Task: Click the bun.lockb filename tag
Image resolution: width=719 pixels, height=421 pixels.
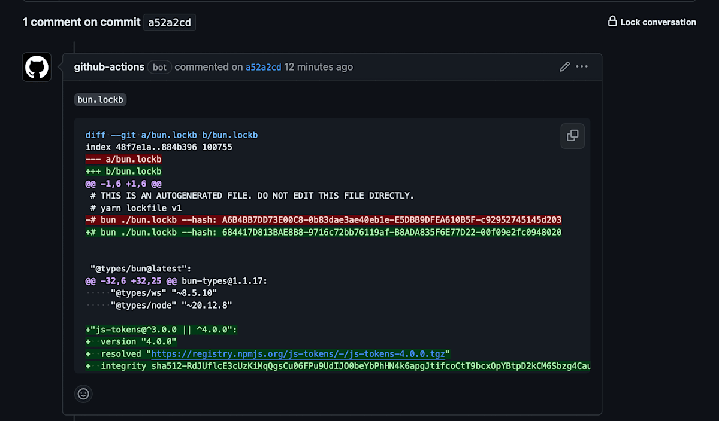Action: (x=101, y=100)
